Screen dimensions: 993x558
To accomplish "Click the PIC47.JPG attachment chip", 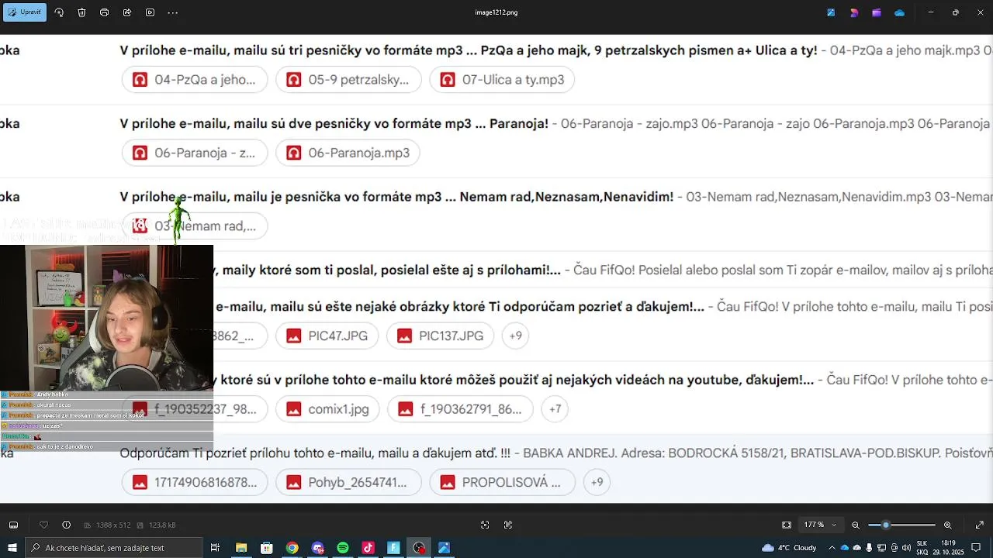I will point(327,336).
